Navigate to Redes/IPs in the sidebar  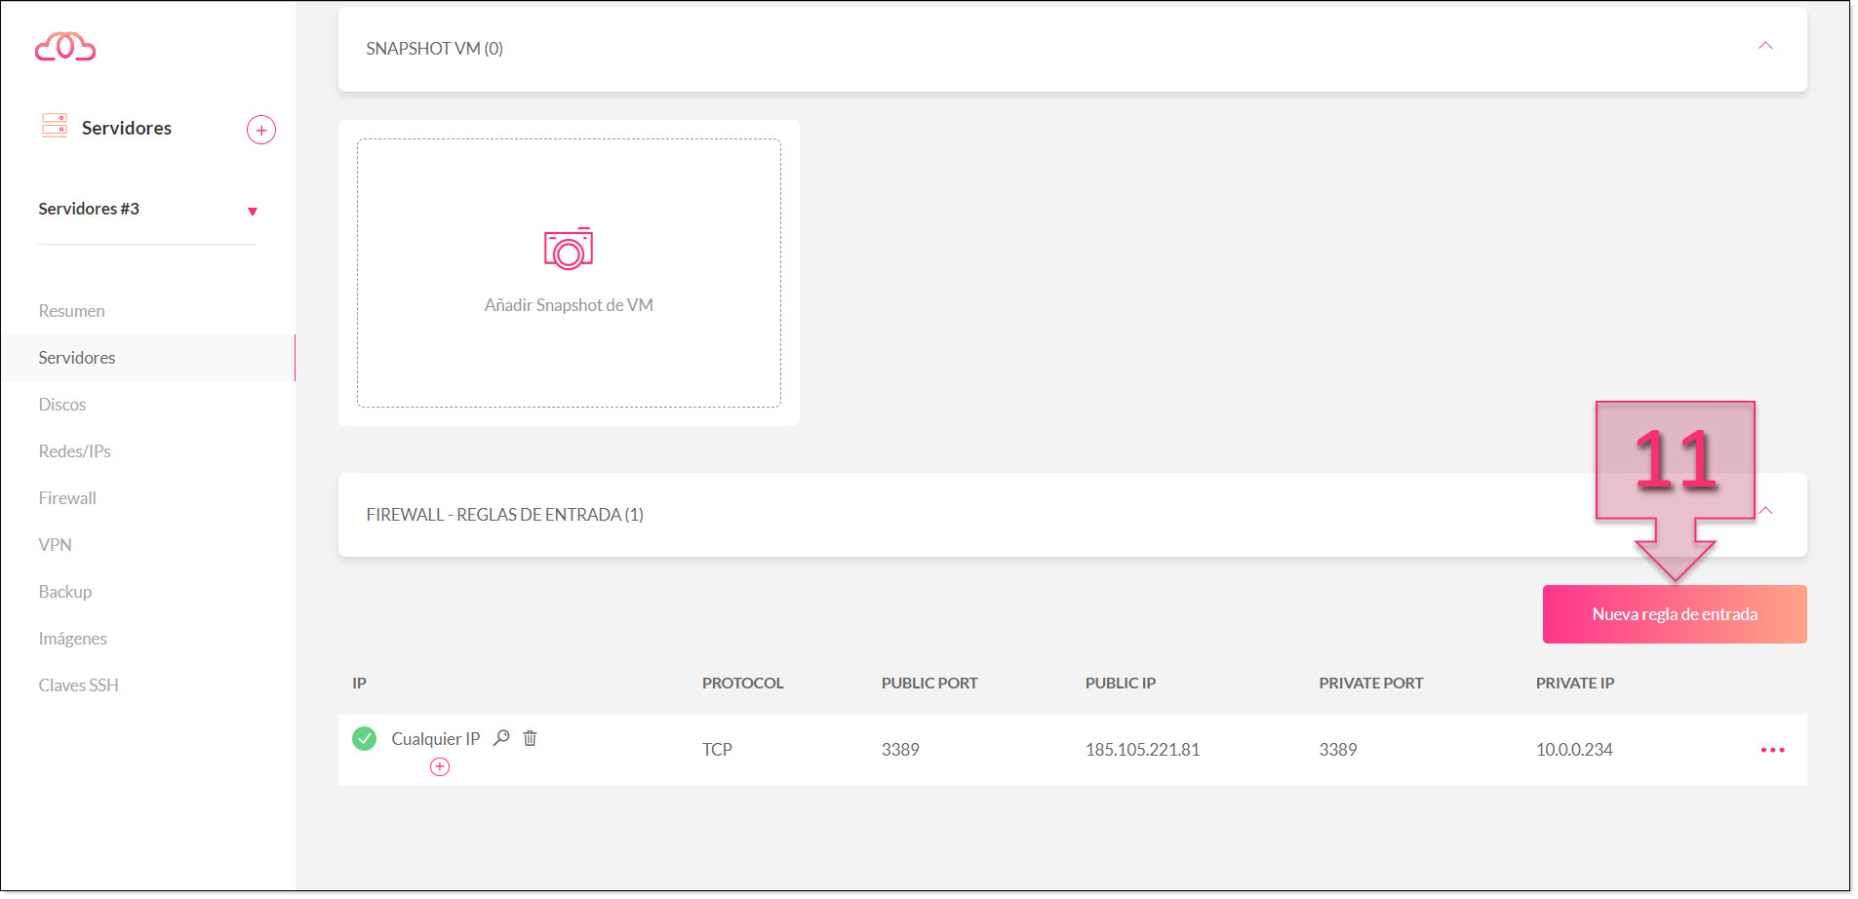[x=74, y=450]
